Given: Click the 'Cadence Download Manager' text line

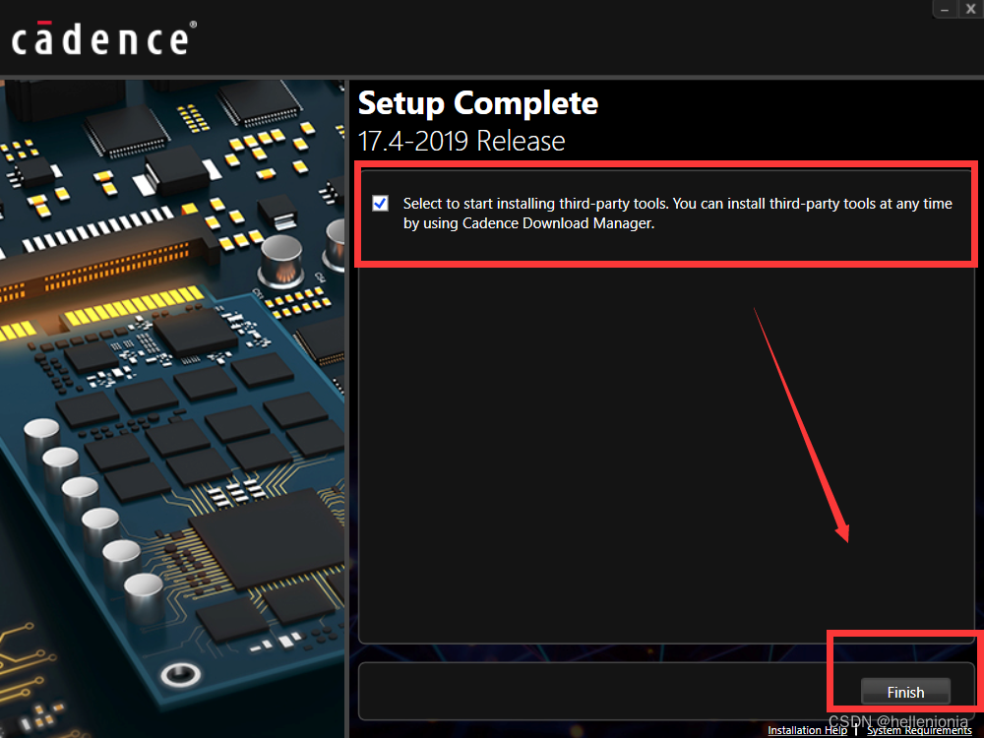Looking at the screenshot, I should point(528,223).
